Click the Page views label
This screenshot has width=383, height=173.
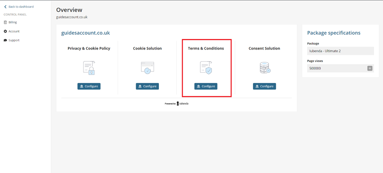[315, 61]
